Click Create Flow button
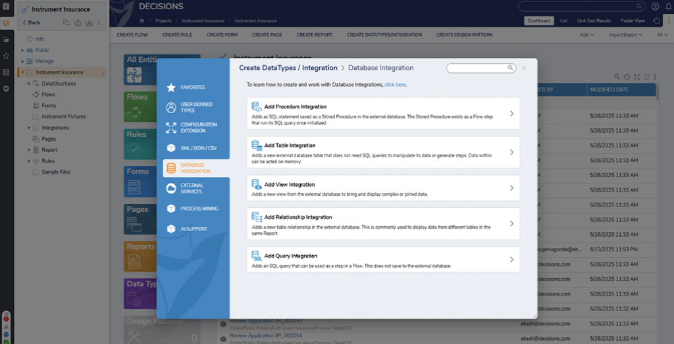Screen dimensions: 674x344 point(132,35)
